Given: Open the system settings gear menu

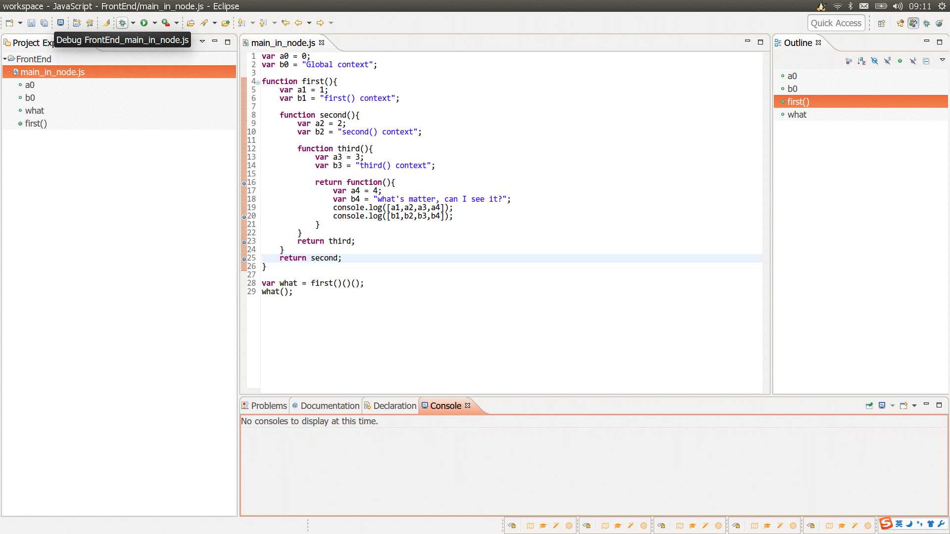Looking at the screenshot, I should point(942,6).
